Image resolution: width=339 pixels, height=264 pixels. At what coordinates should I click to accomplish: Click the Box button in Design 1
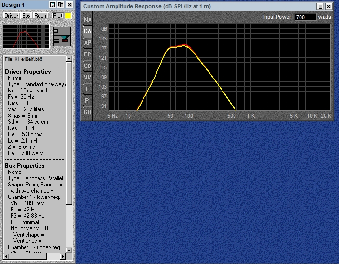click(x=26, y=16)
